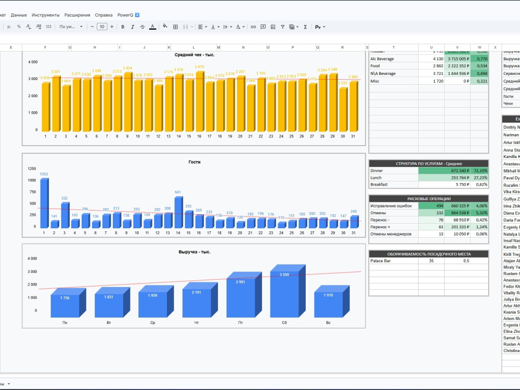Open the Данные menu

point(19,15)
